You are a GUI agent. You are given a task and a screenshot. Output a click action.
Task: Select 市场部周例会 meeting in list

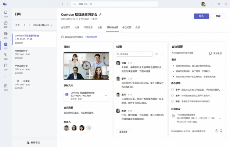coord(34,54)
